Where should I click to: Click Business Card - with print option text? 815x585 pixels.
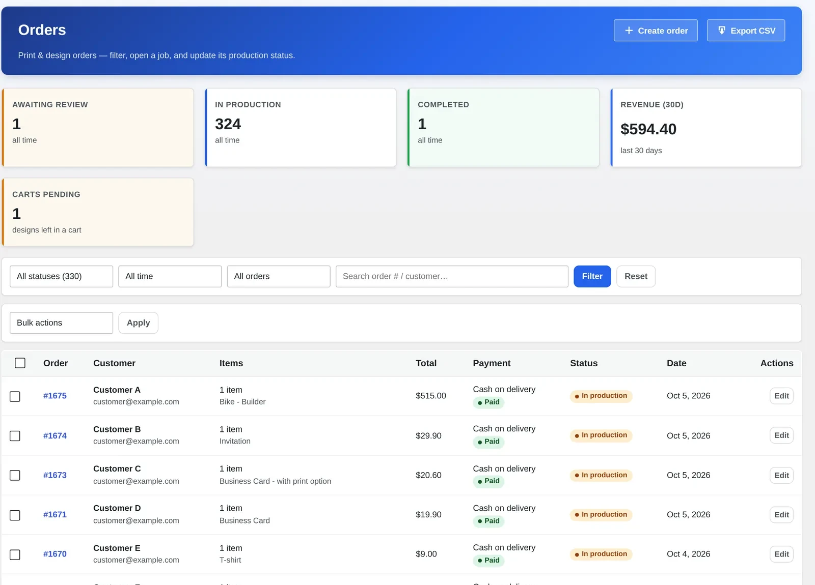275,481
